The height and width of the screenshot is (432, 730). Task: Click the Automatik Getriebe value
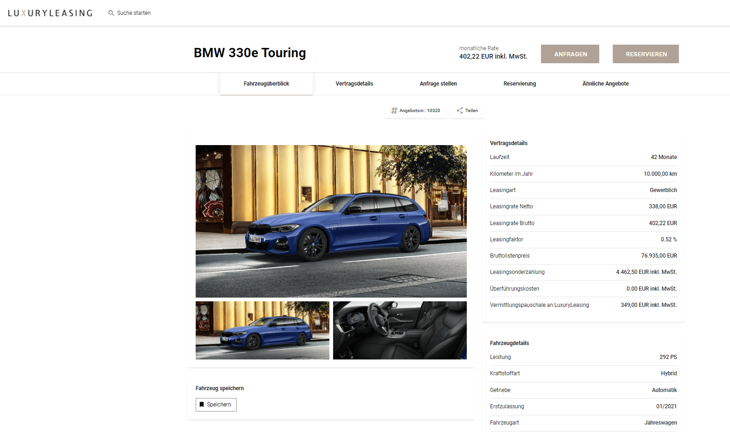(x=664, y=390)
